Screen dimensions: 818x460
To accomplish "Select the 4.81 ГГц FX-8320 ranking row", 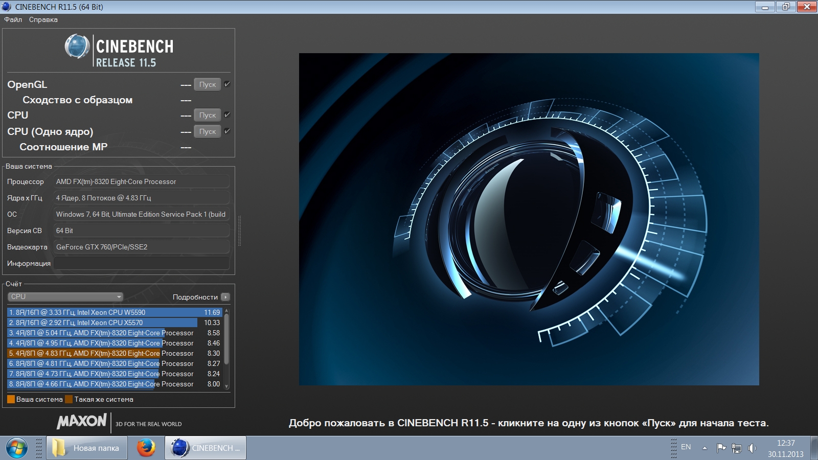I will (114, 363).
